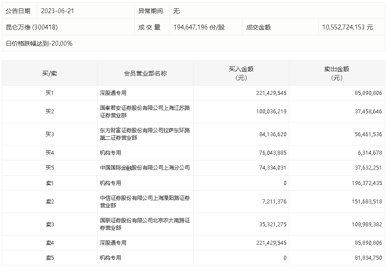The image size is (387, 268).
Task: Click the 买入金额 column header
Action: click(241, 73)
